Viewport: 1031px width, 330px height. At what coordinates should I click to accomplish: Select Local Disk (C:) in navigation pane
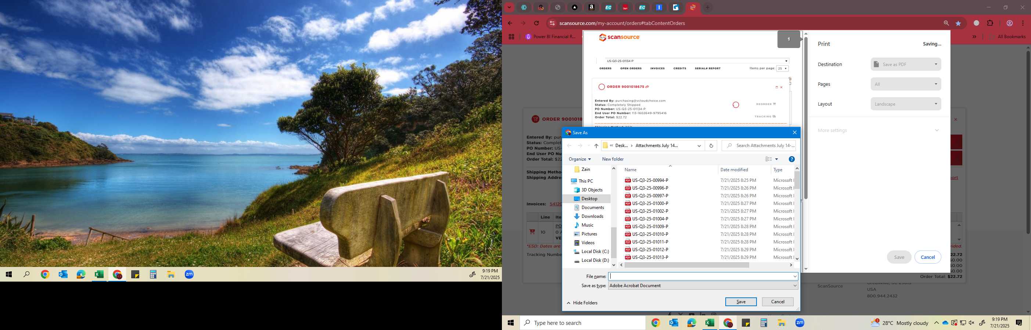595,252
